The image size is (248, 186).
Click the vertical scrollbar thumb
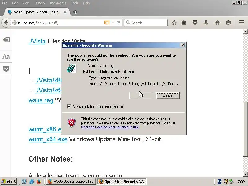[x=245, y=129]
